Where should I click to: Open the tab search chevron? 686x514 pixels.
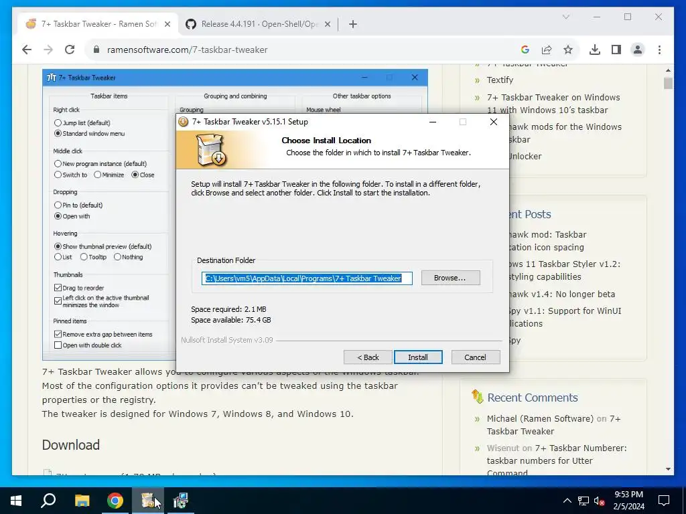click(565, 17)
